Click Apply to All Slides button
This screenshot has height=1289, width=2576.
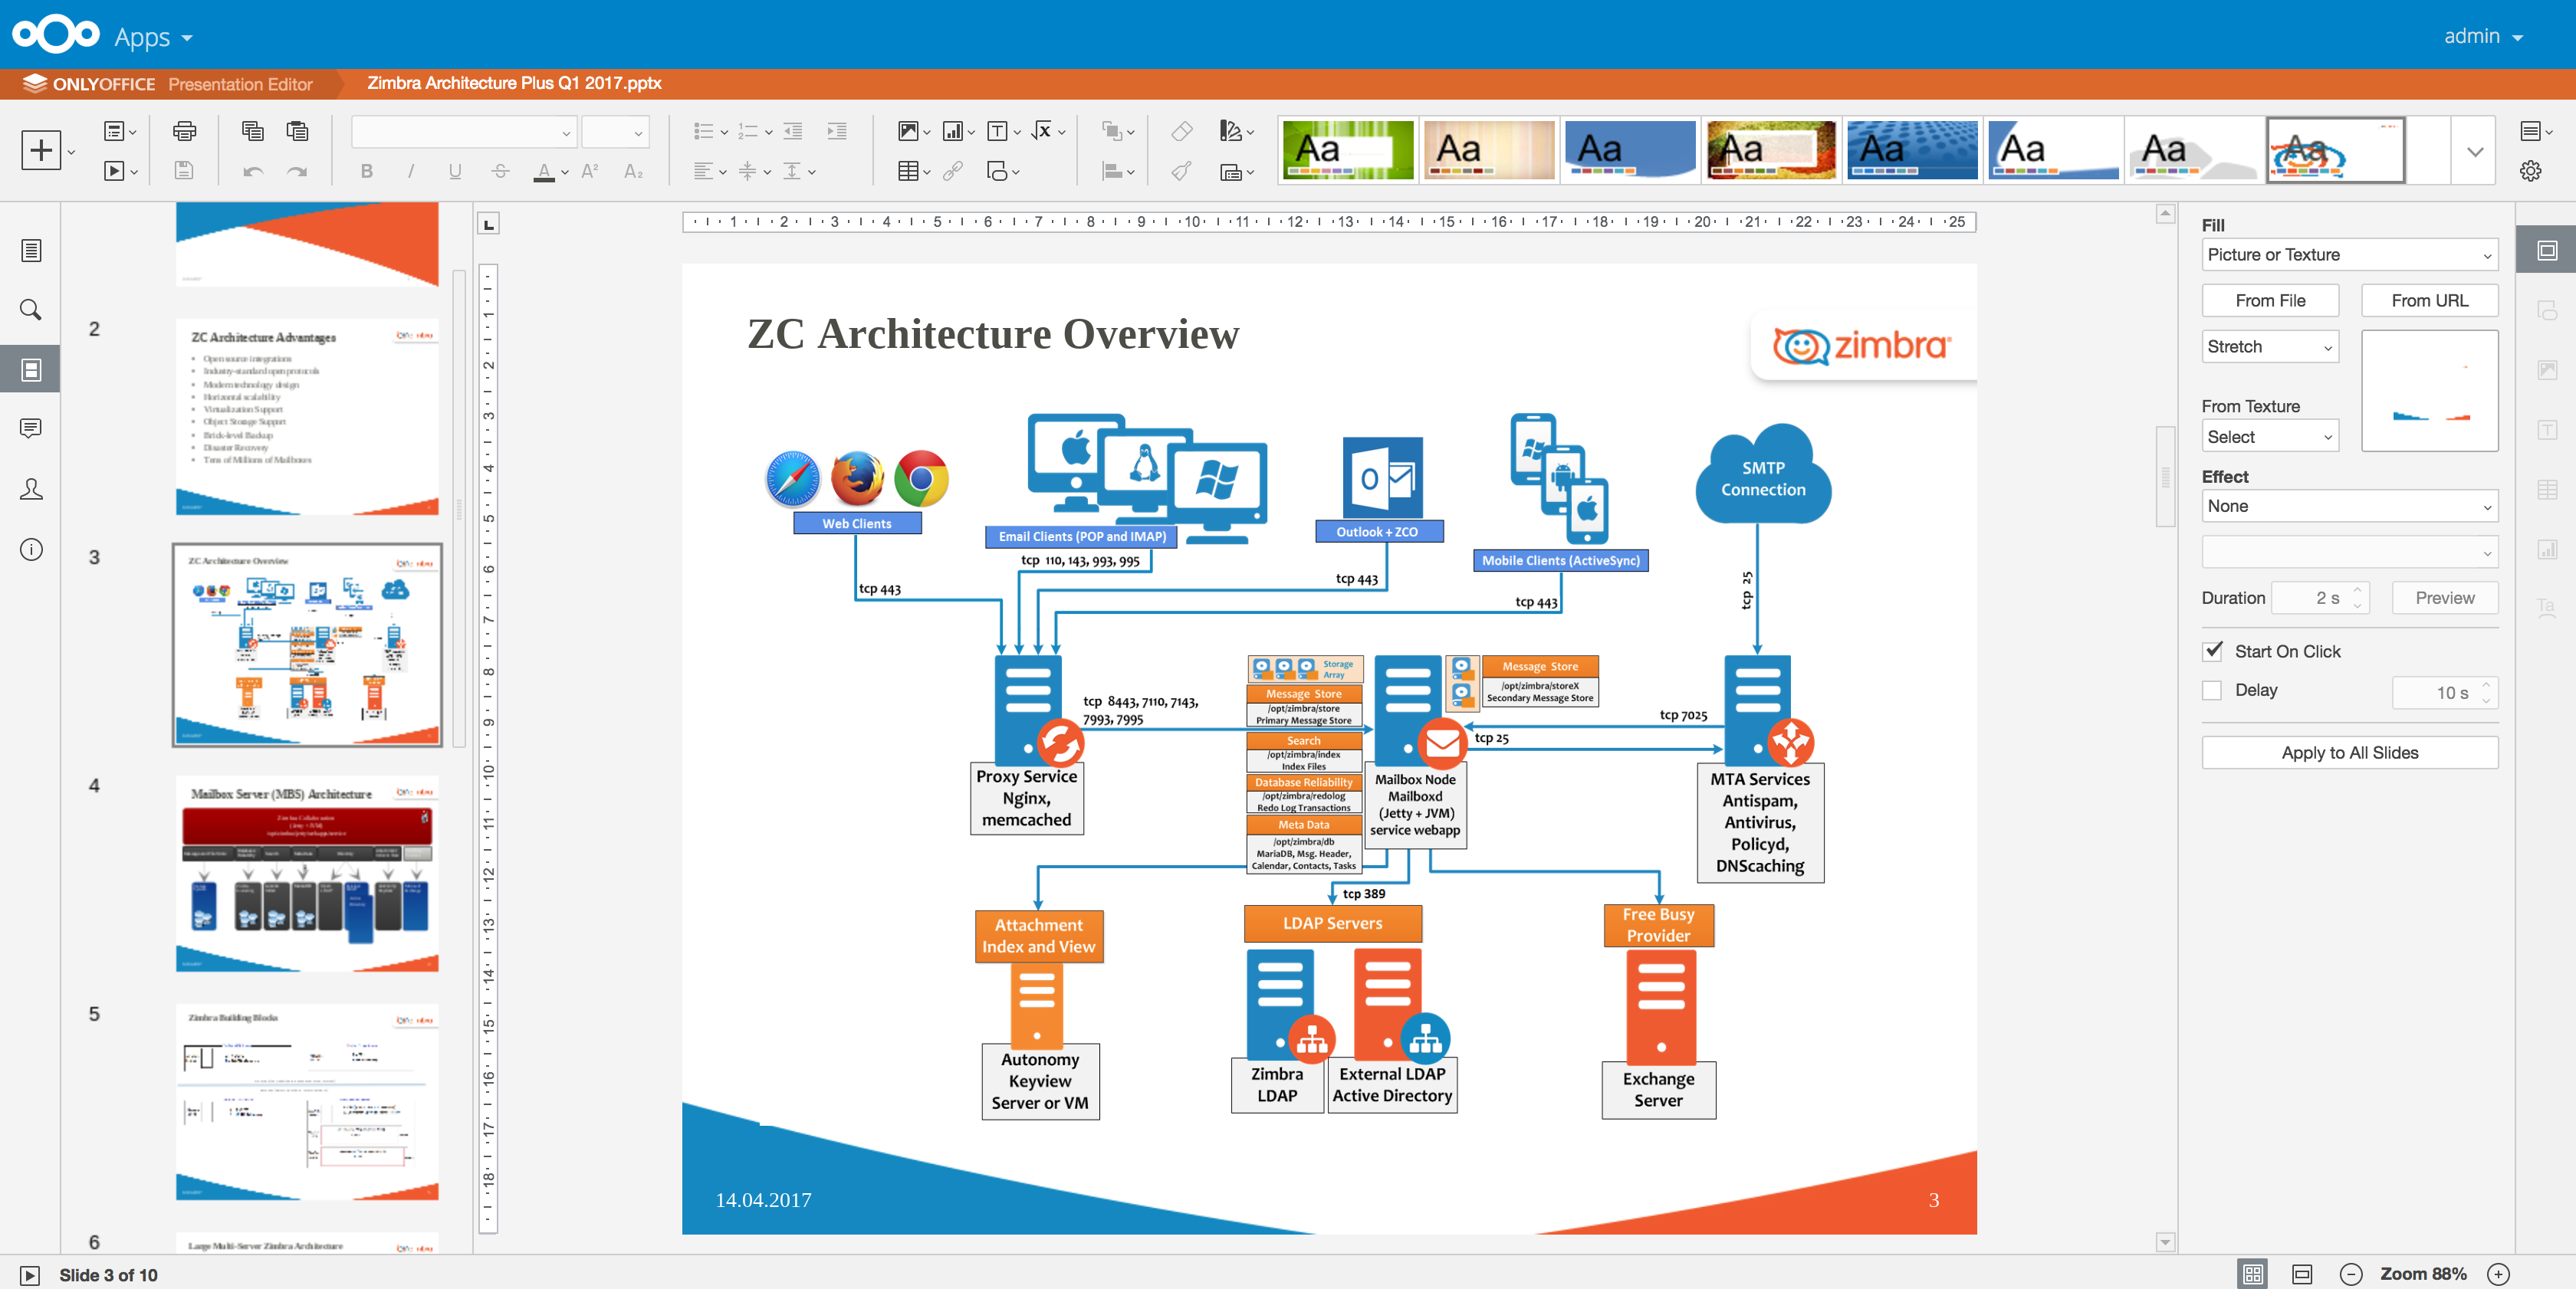pos(2349,753)
